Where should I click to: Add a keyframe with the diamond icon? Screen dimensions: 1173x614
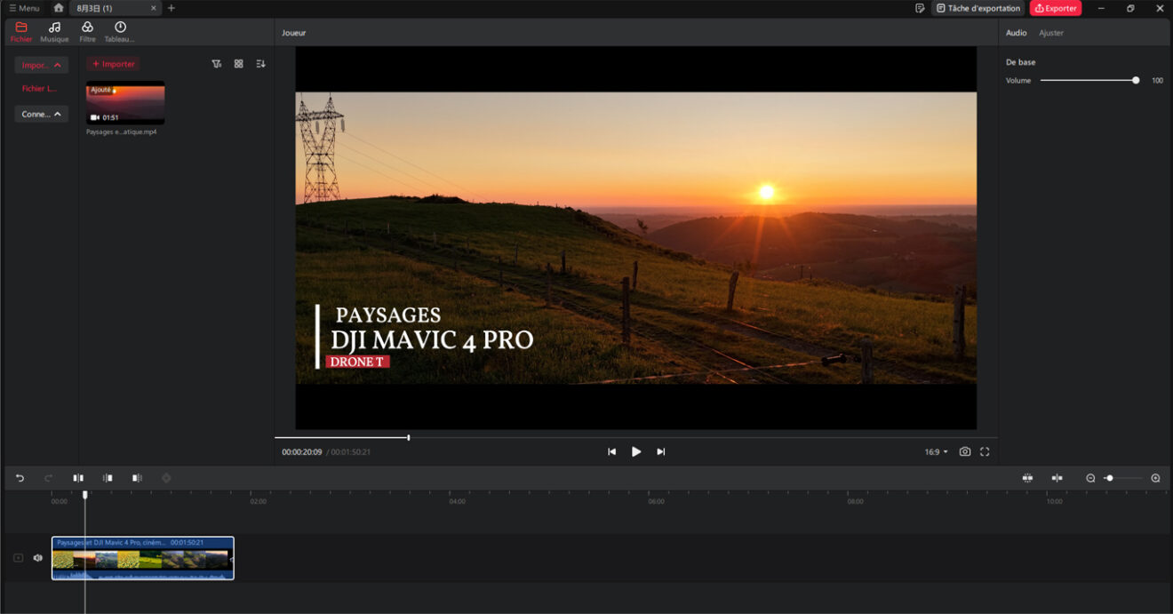click(166, 477)
